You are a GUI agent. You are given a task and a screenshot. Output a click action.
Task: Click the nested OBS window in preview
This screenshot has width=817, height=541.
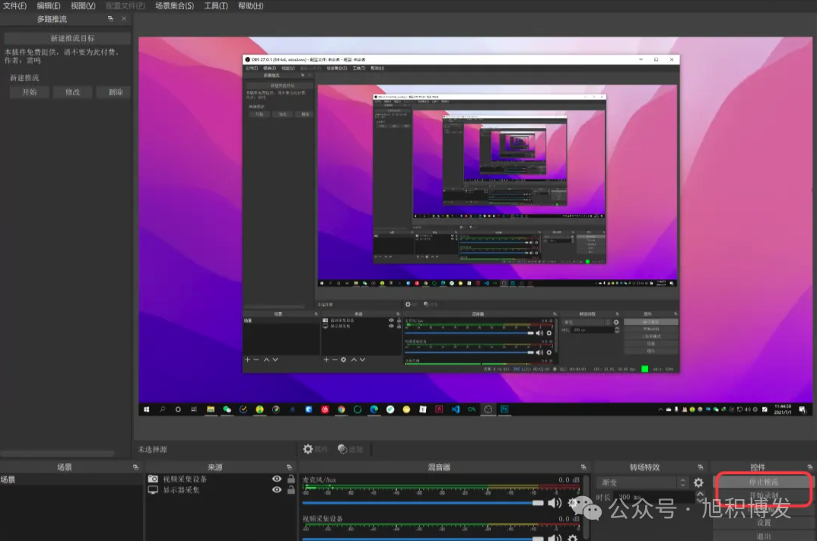[x=461, y=214]
